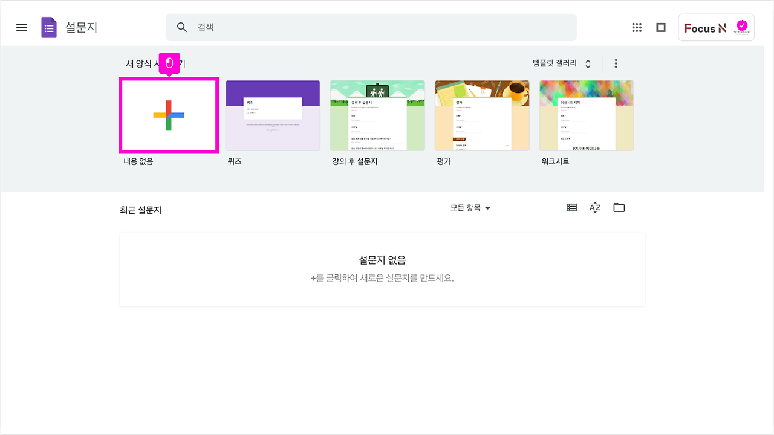Open the verified checkmark on Focus N profile
The width and height of the screenshot is (774, 435).
coord(742,25)
